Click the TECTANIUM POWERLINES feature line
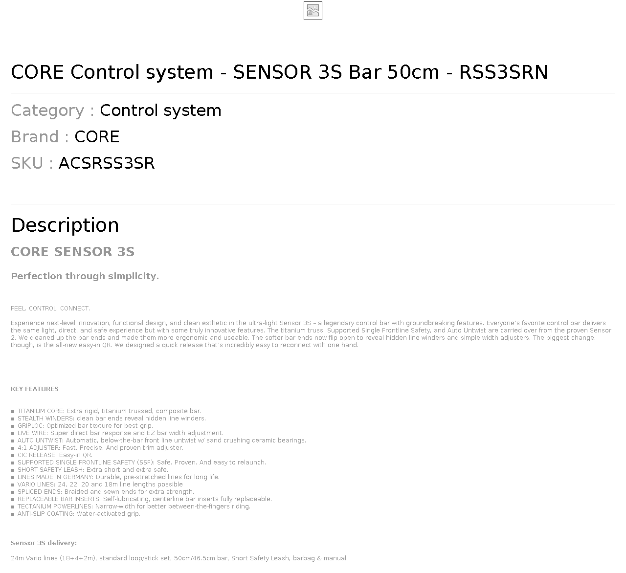 click(131, 507)
